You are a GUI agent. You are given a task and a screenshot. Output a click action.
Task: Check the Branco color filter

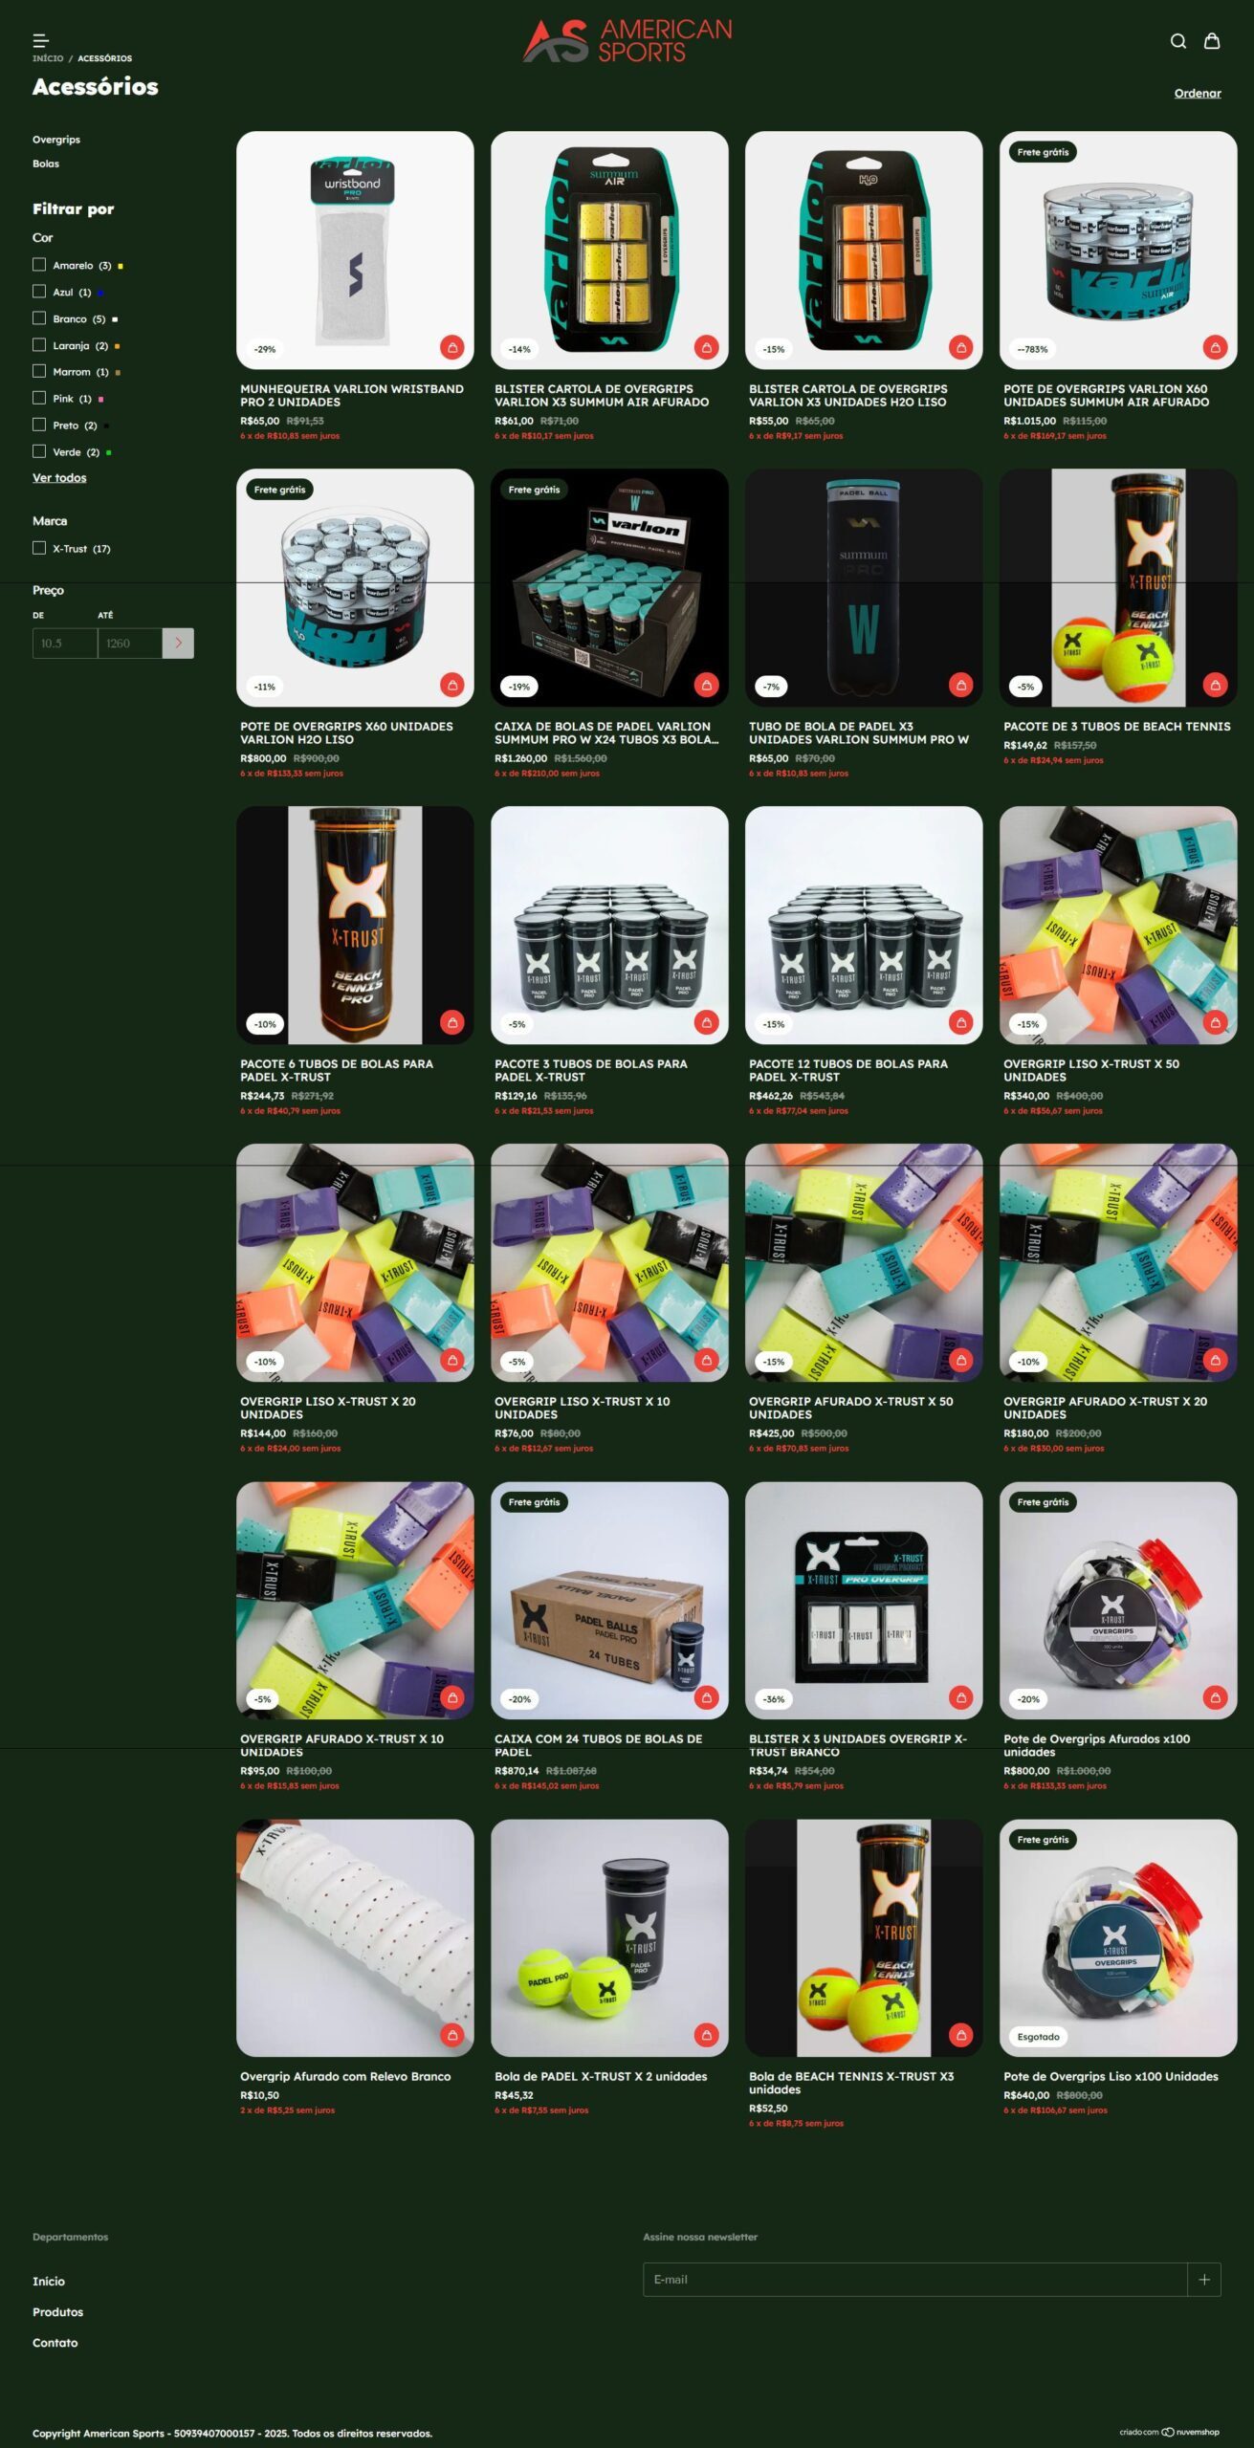(x=39, y=318)
